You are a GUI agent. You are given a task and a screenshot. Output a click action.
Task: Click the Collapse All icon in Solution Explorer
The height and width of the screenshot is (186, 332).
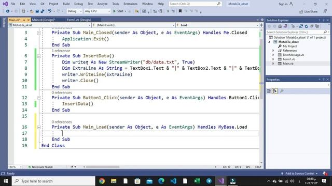click(x=312, y=26)
